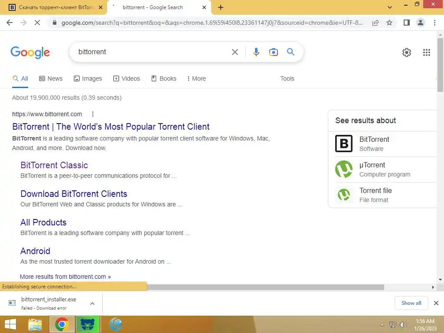
Task: Open BitTorrent World's Most Popular Torrent Client
Action: point(111,127)
